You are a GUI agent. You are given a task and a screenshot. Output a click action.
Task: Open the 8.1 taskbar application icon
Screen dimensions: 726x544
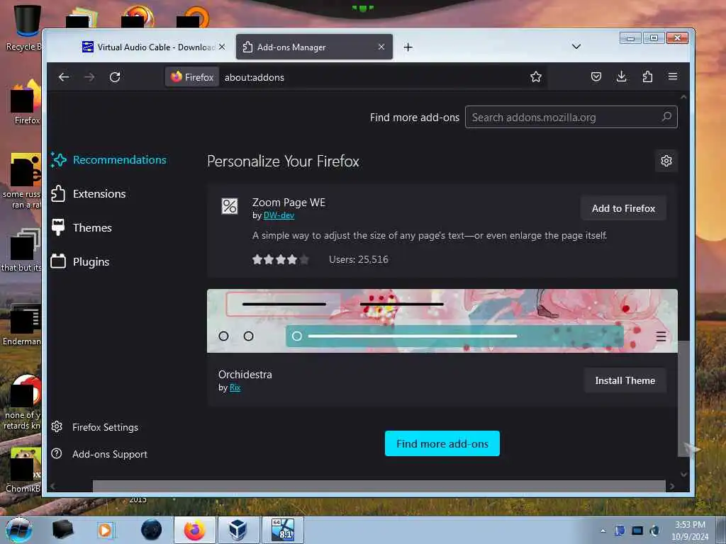click(x=282, y=530)
